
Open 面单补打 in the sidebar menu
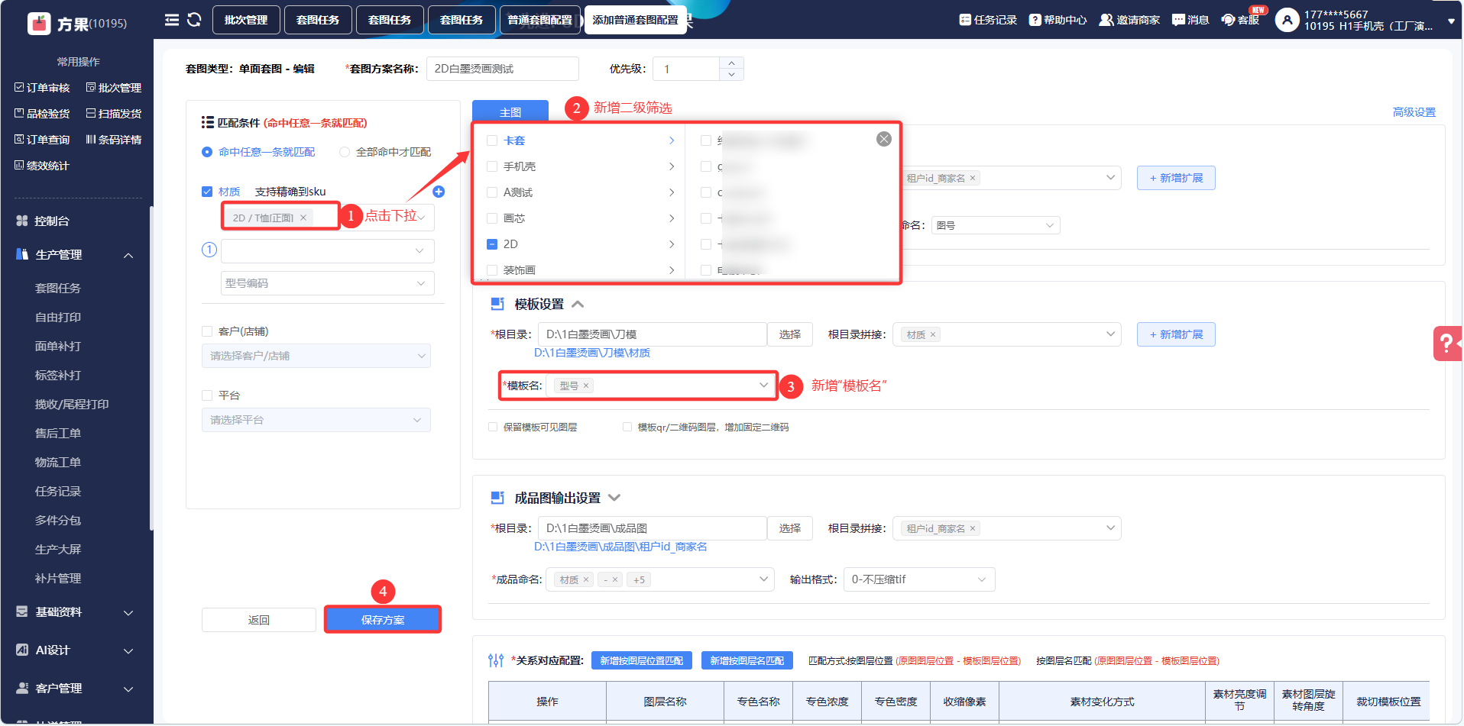pyautogui.click(x=58, y=347)
